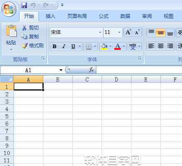Click the Cut scissors icon
The image size is (182, 166).
pos(24,28)
